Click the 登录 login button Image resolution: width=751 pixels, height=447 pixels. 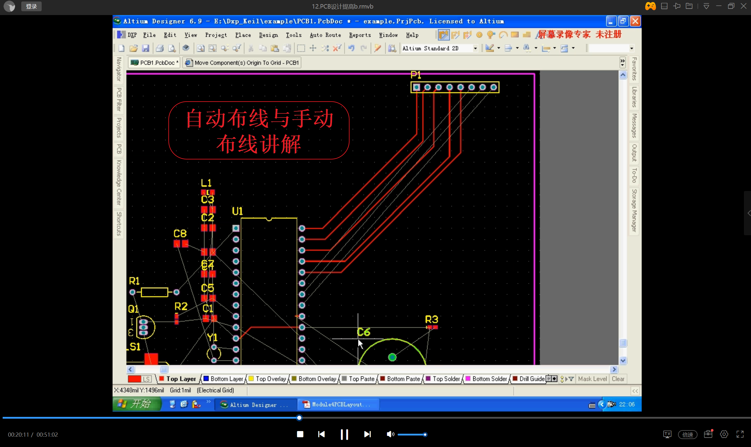[x=31, y=6]
